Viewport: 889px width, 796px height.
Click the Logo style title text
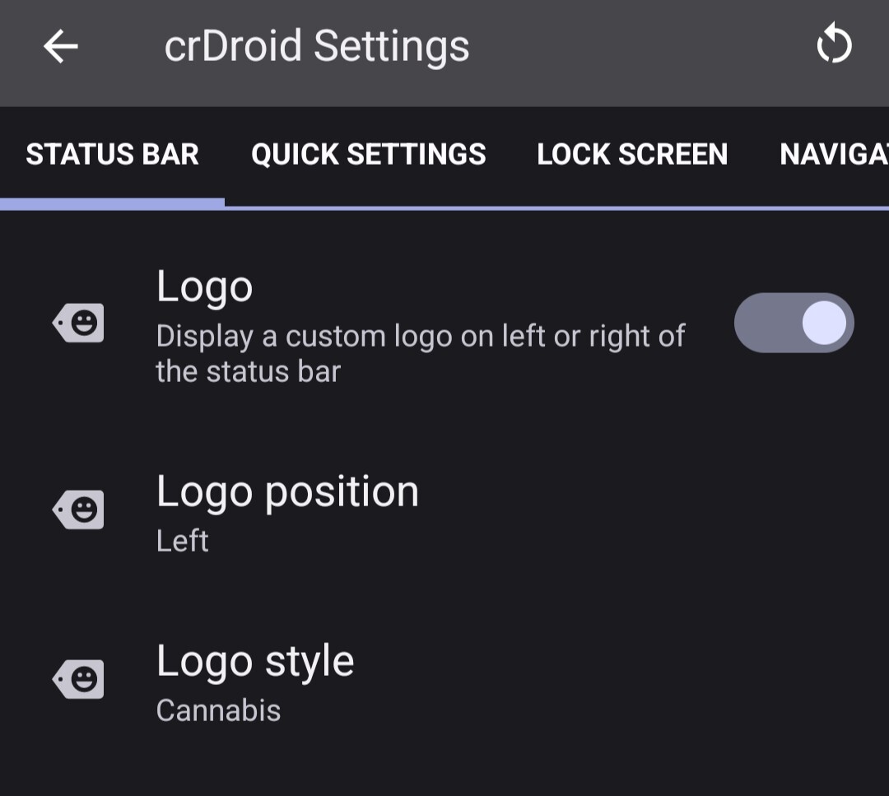pyautogui.click(x=255, y=661)
